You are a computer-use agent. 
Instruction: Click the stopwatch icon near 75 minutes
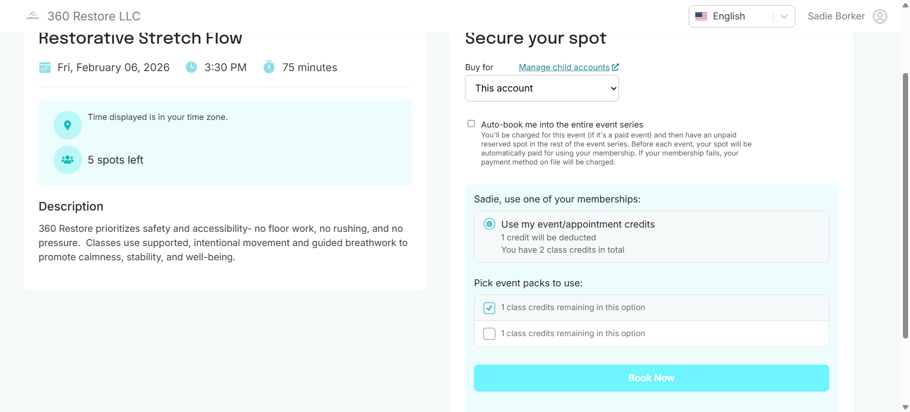point(269,67)
